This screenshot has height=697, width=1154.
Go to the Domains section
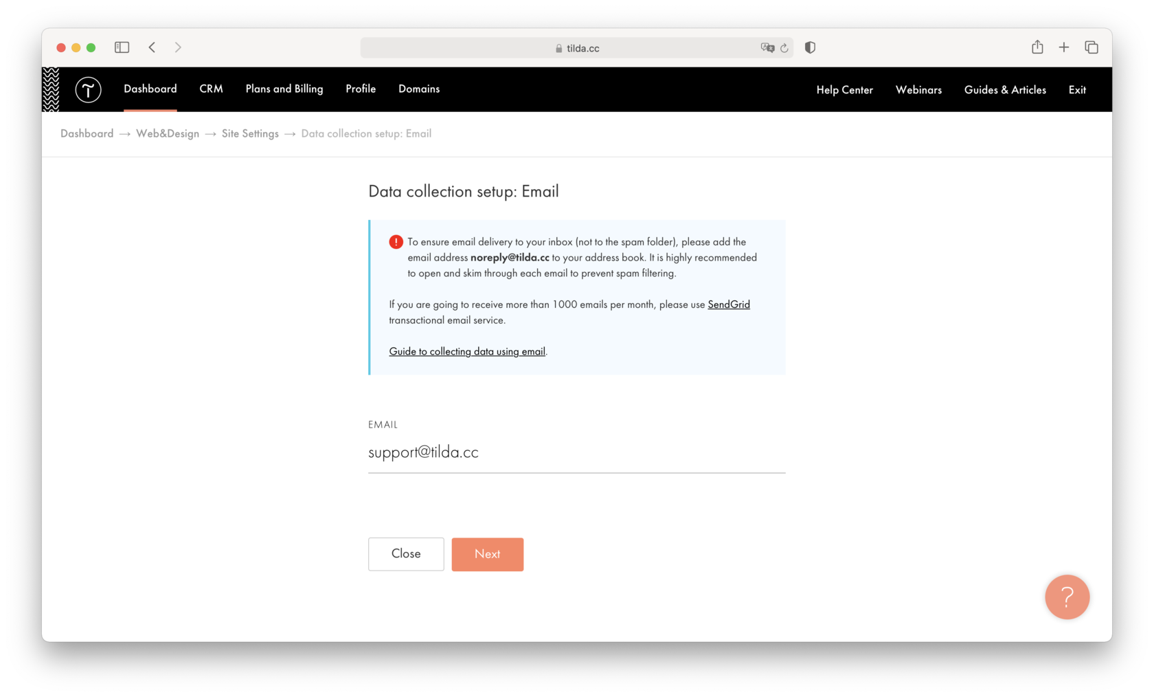coord(418,89)
